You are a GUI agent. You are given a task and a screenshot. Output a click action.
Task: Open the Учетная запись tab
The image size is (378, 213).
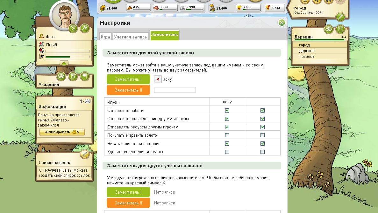pyautogui.click(x=130, y=37)
